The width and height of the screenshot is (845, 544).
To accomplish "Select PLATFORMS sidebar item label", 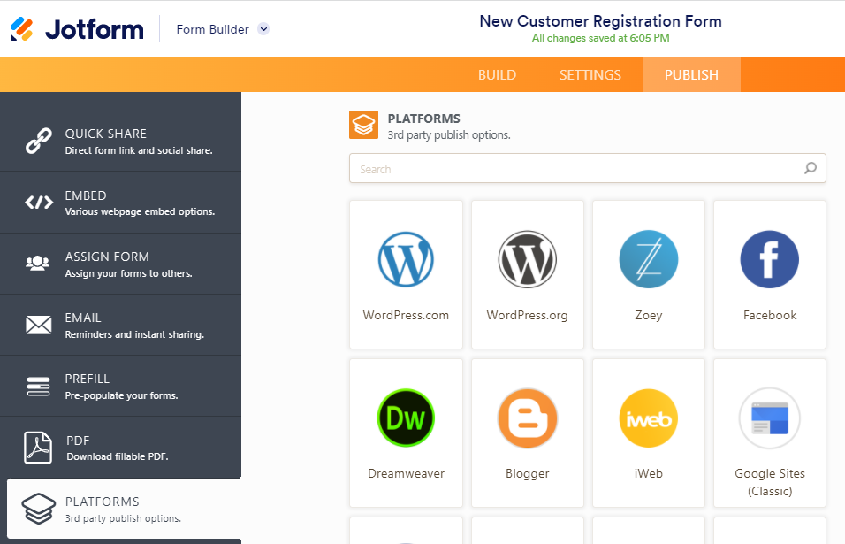I will pyautogui.click(x=103, y=502).
